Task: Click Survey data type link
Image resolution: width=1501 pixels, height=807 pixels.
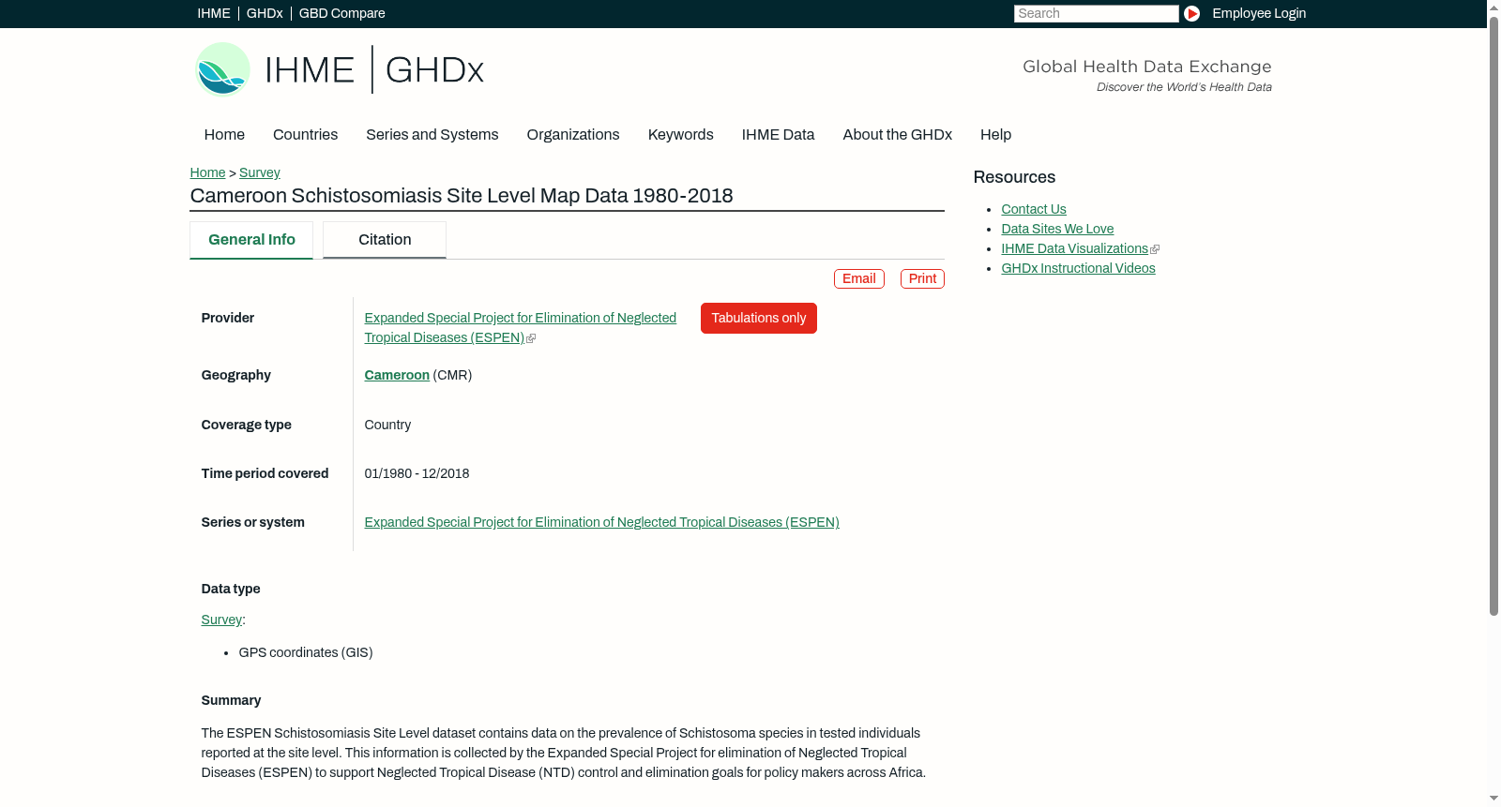Action: pos(221,620)
